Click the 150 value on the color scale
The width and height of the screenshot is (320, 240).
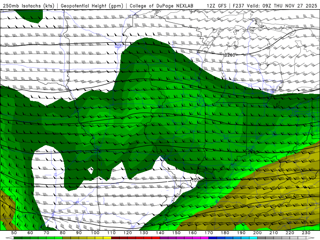pos(176,233)
